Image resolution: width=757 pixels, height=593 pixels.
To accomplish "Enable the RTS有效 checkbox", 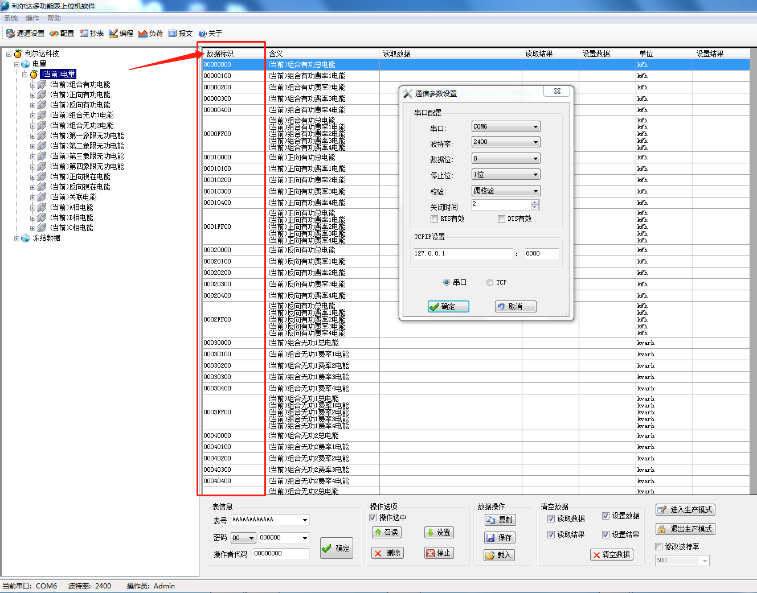I will [x=435, y=219].
